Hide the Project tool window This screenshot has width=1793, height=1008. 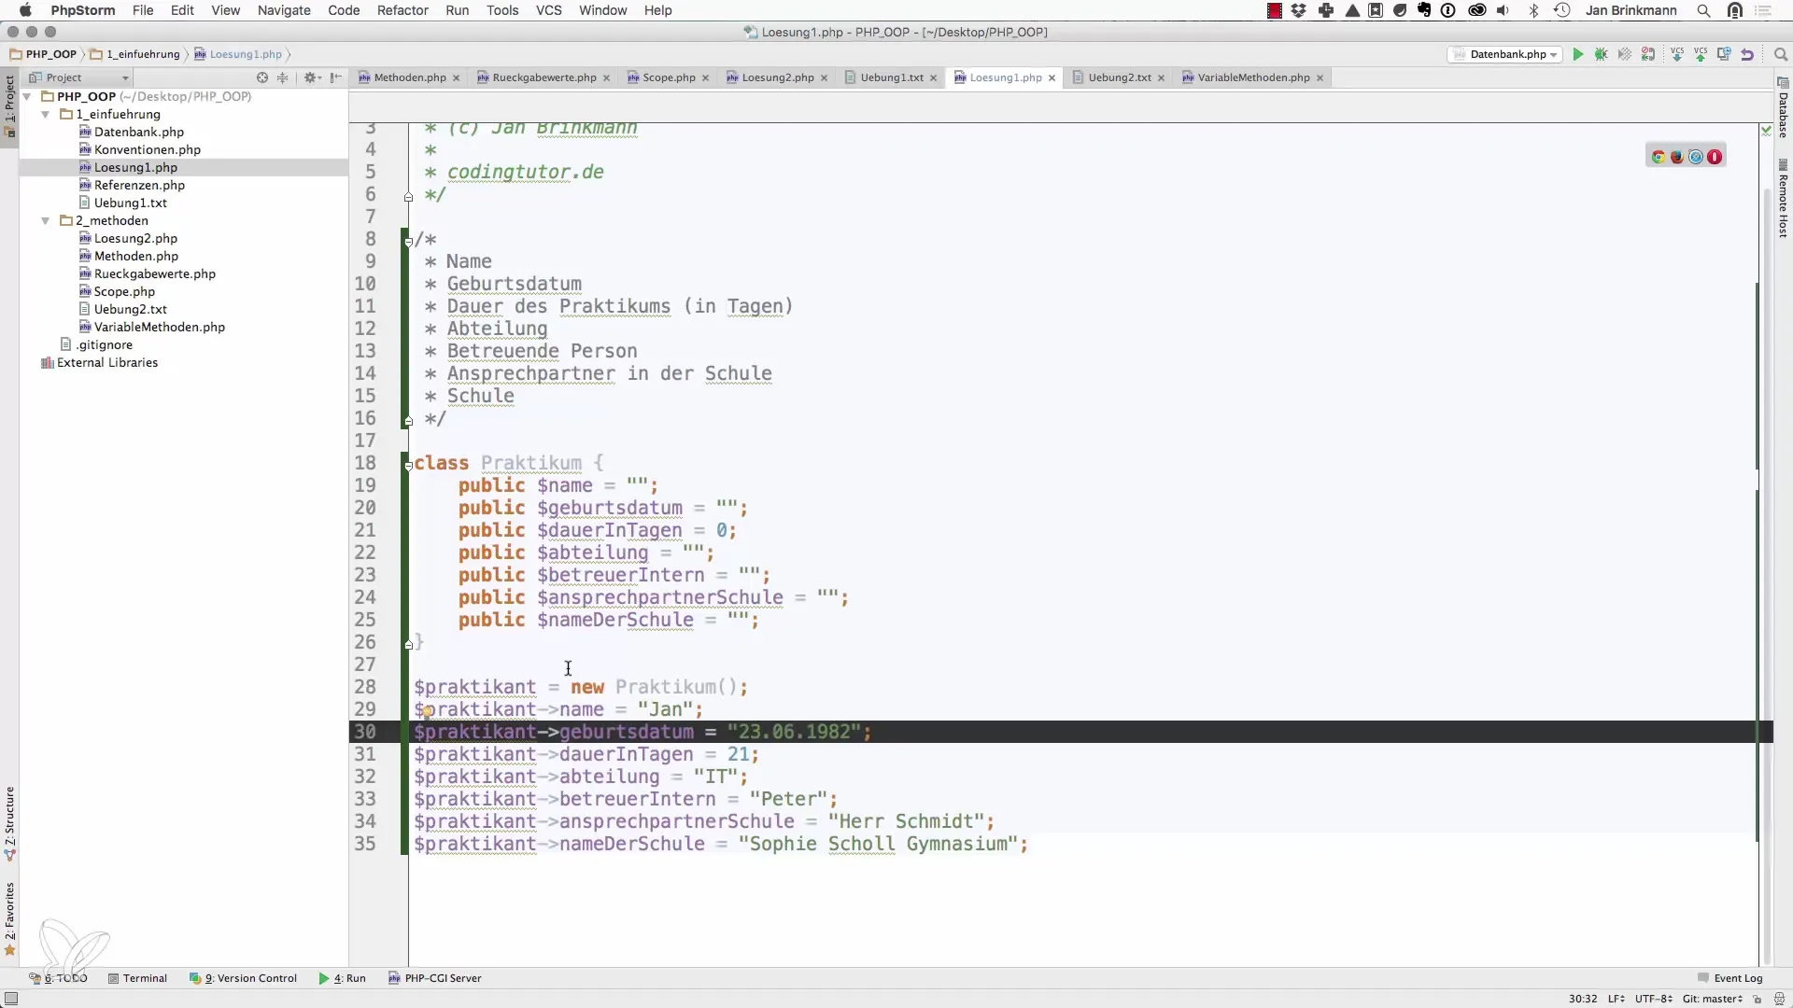(336, 77)
